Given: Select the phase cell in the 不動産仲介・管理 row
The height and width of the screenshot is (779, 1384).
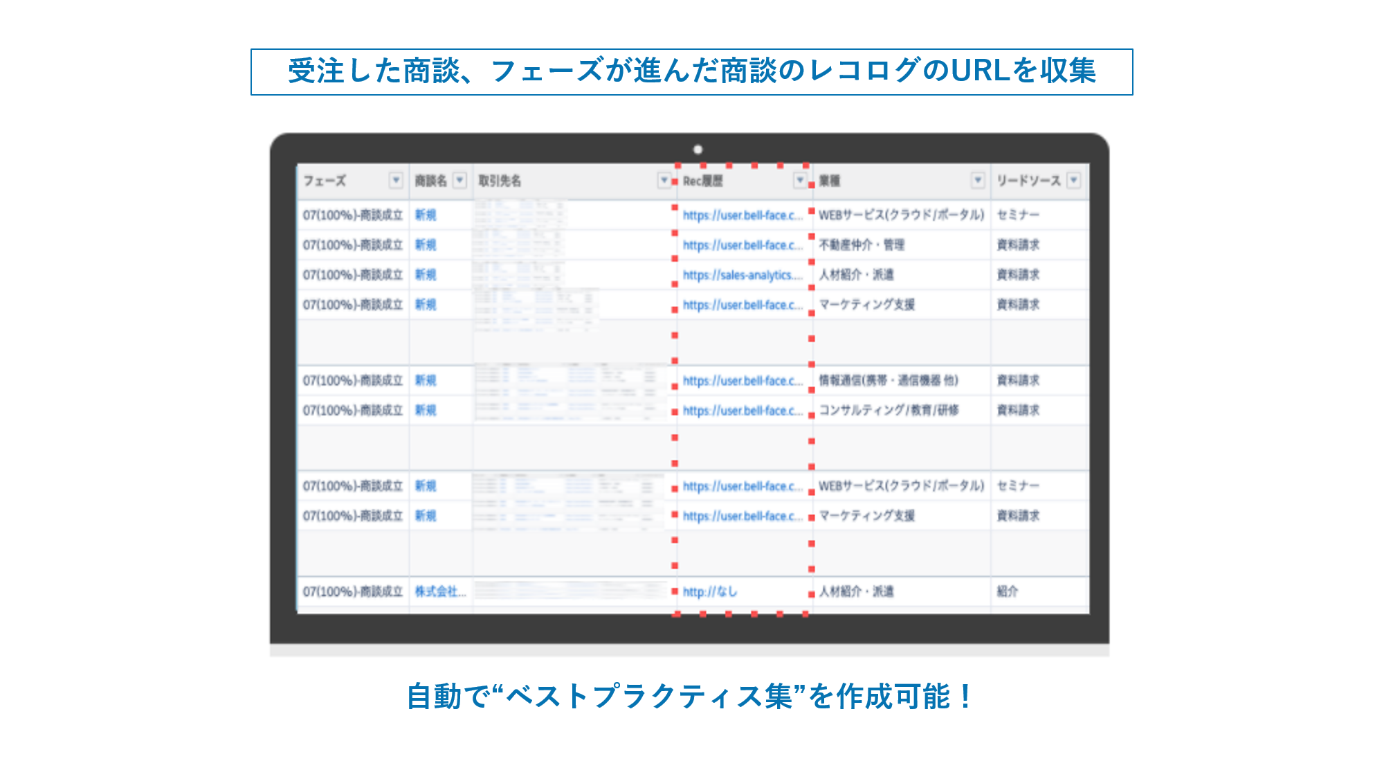Looking at the screenshot, I should click(x=353, y=245).
